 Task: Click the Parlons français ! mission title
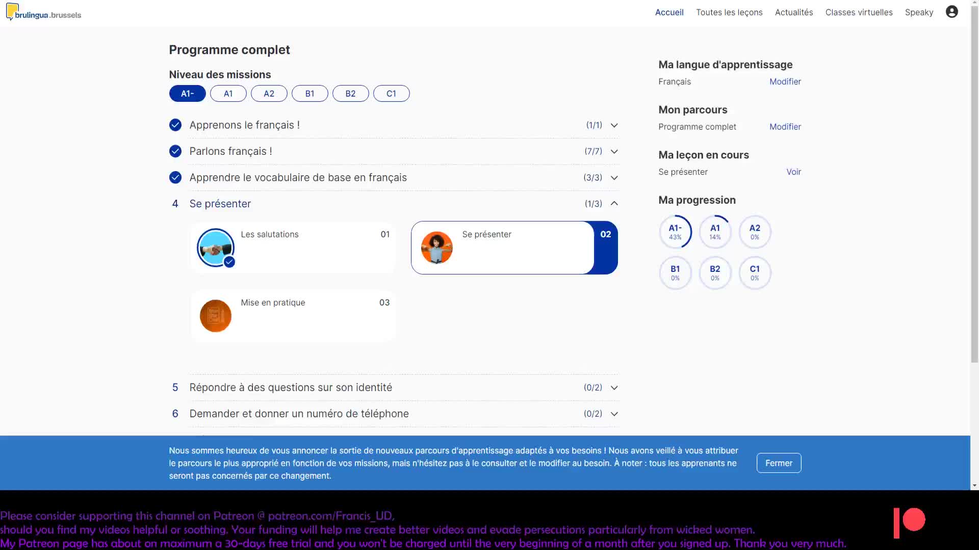(230, 151)
